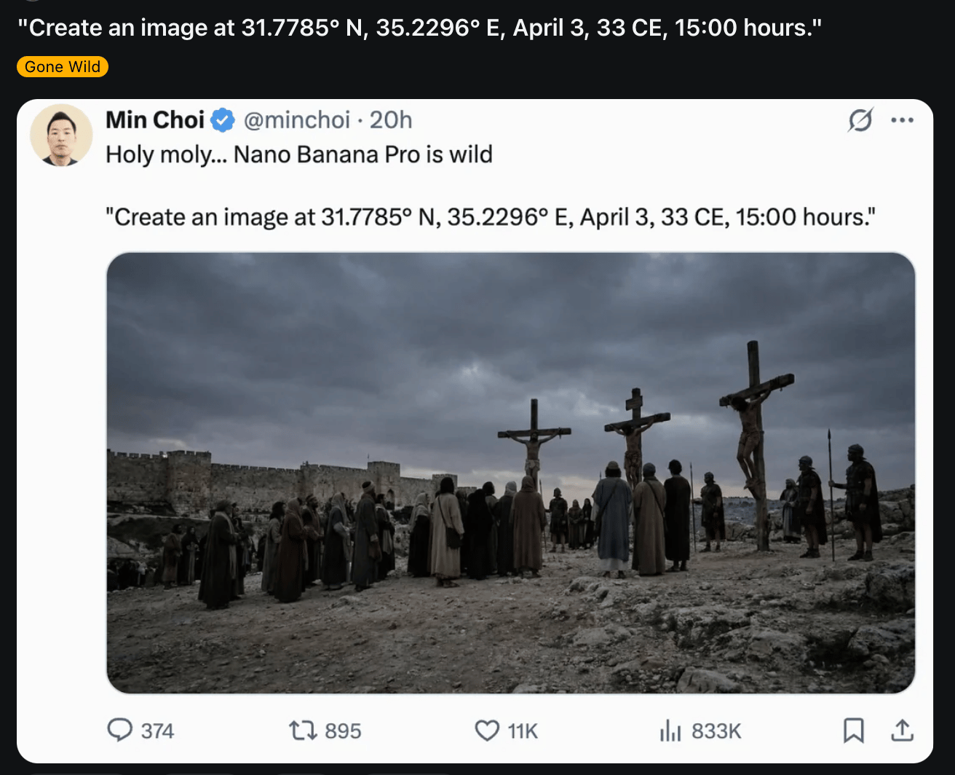Click the 374 replies count
Screen dimensions: 955x775
click(x=157, y=731)
